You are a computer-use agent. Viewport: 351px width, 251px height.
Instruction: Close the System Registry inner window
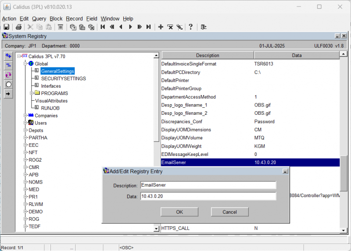tap(344, 36)
